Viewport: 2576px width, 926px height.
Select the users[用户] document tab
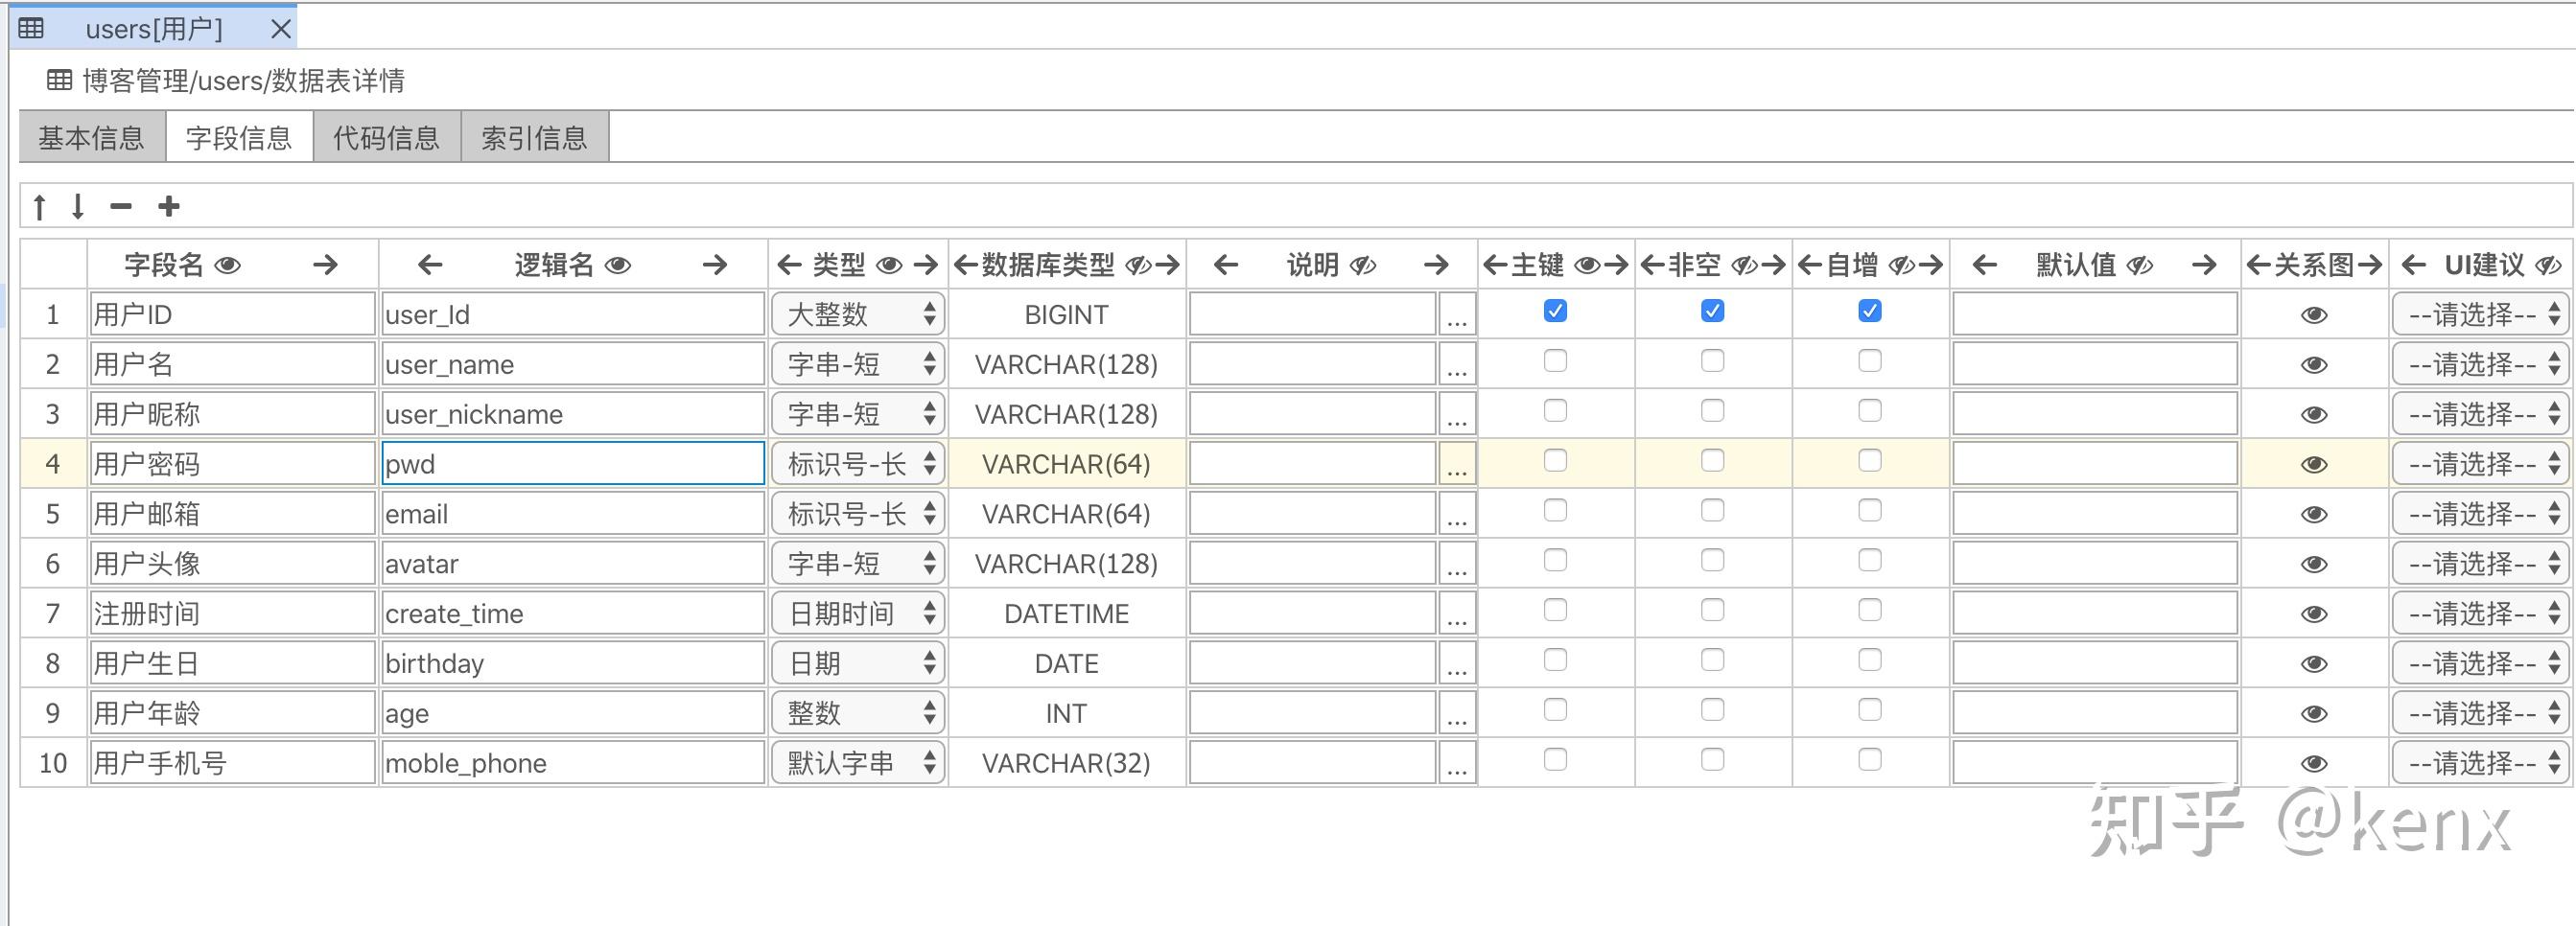tap(154, 28)
